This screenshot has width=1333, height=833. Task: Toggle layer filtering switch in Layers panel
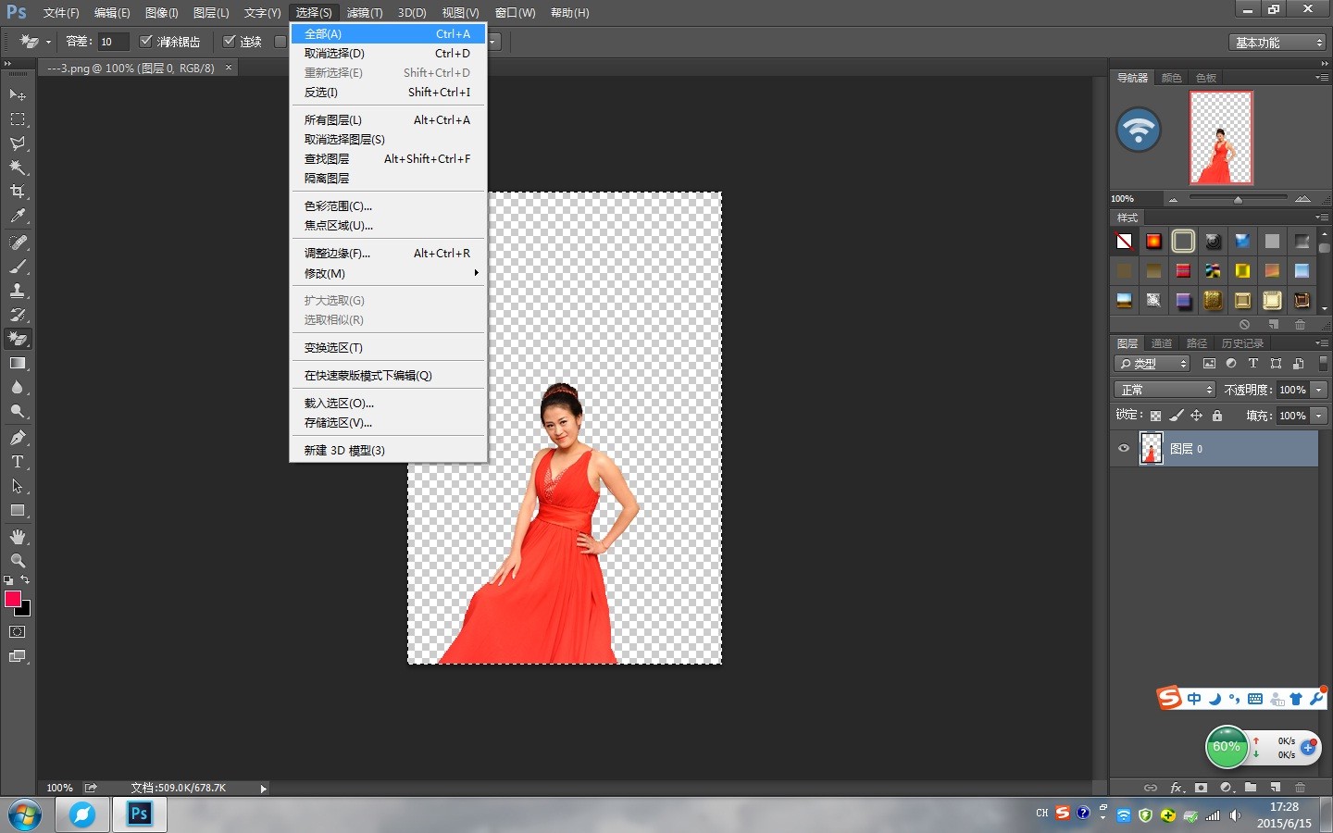pos(1323,364)
